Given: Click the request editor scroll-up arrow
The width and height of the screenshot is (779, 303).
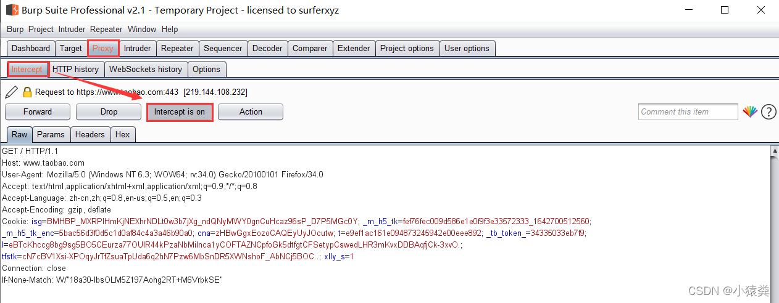Looking at the screenshot, I should (x=775, y=151).
